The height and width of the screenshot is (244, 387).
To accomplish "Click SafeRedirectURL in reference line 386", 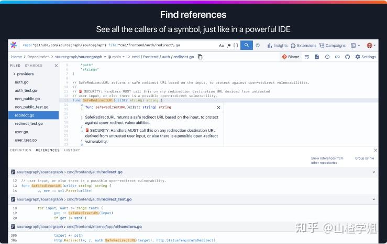I will pos(120,240).
